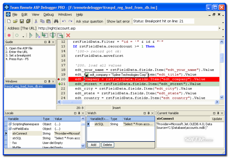Image resolution: width=229 pixels, height=158 pixels.
Task: Open dropdown arrow next to green circle
Action: [23, 36]
